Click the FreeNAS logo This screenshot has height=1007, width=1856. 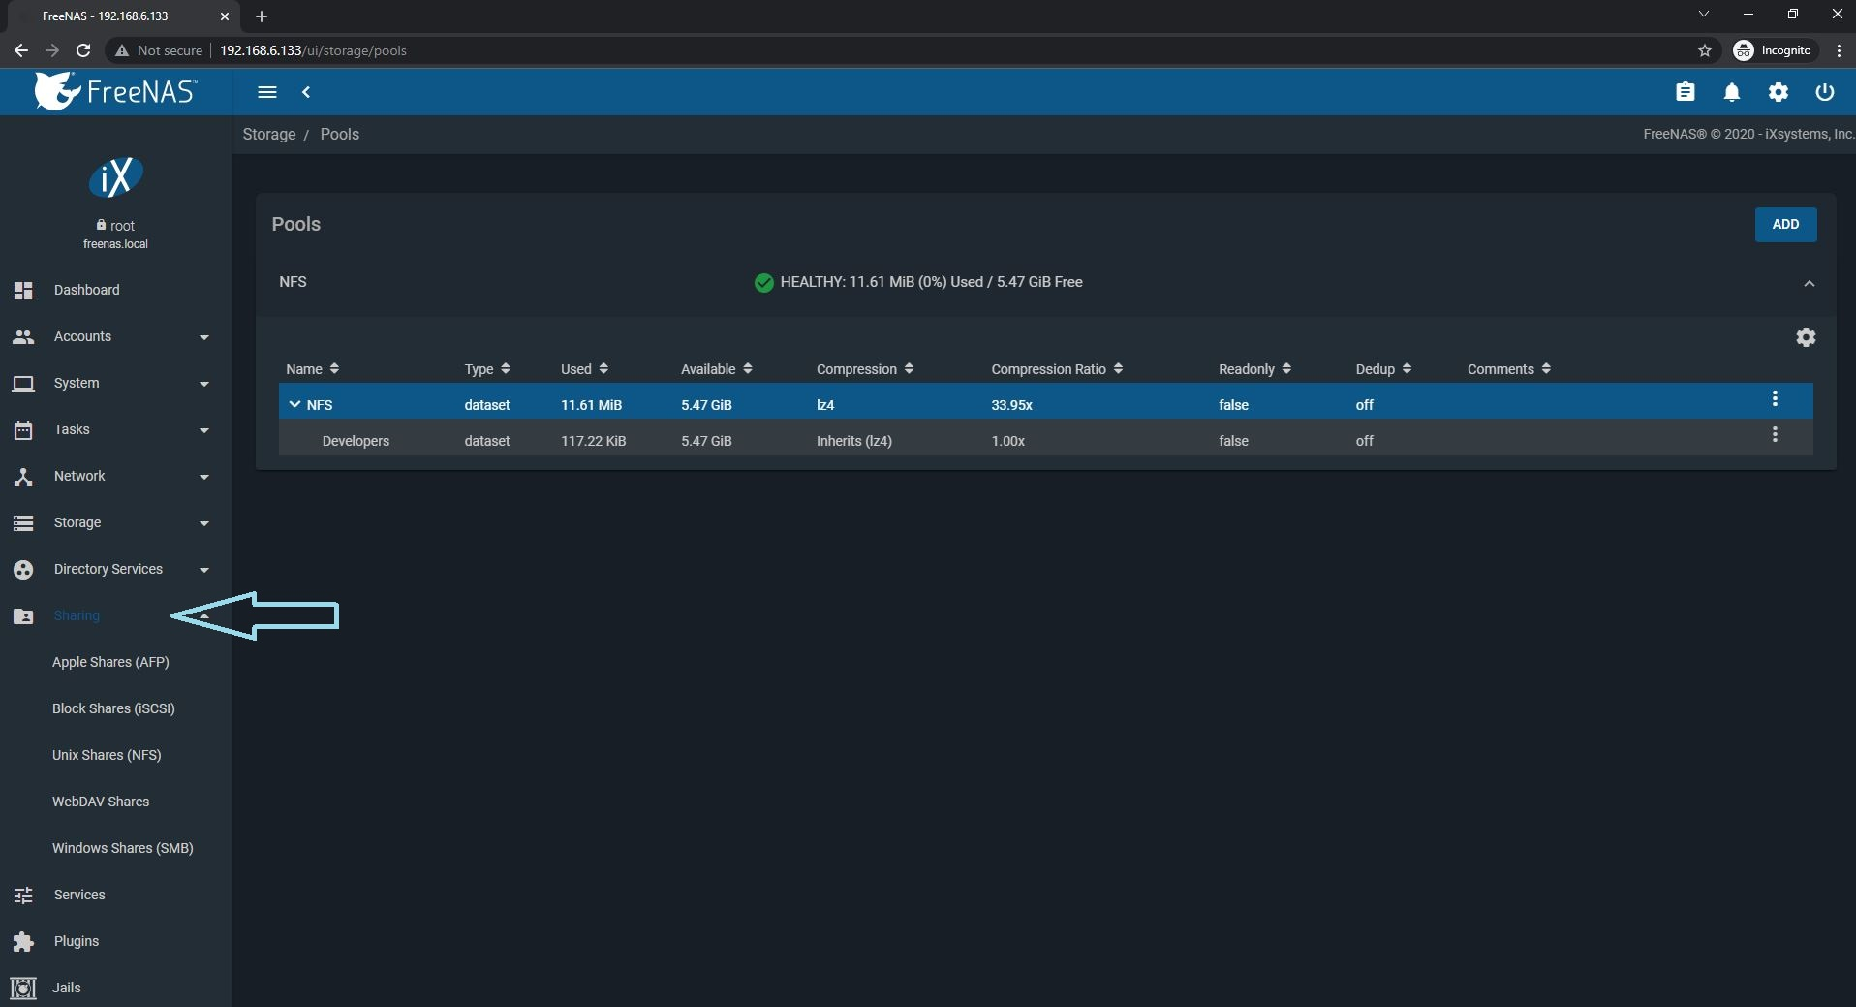coord(116,91)
